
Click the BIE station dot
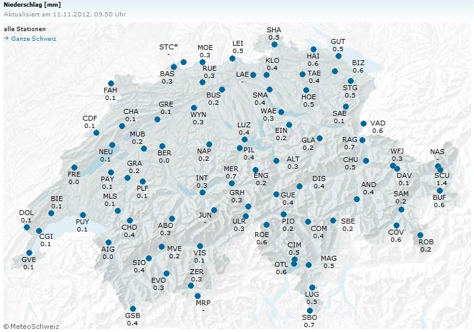tap(51, 213)
